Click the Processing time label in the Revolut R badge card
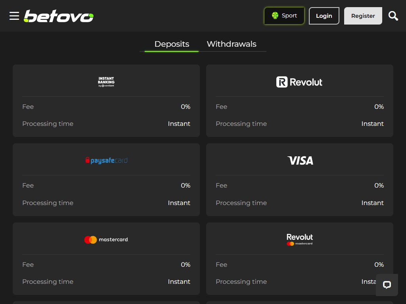This screenshot has width=406, height=304. (241, 124)
